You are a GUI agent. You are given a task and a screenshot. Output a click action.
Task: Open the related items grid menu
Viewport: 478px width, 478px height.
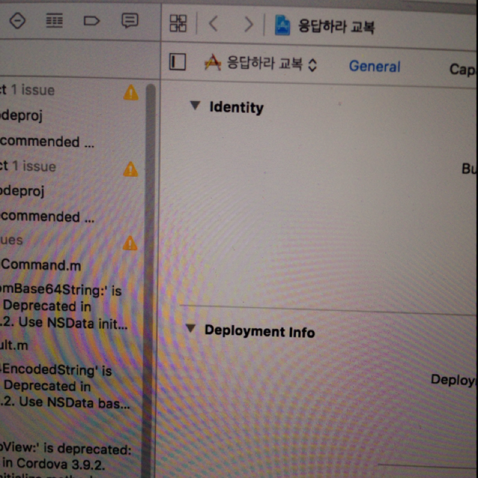click(178, 23)
